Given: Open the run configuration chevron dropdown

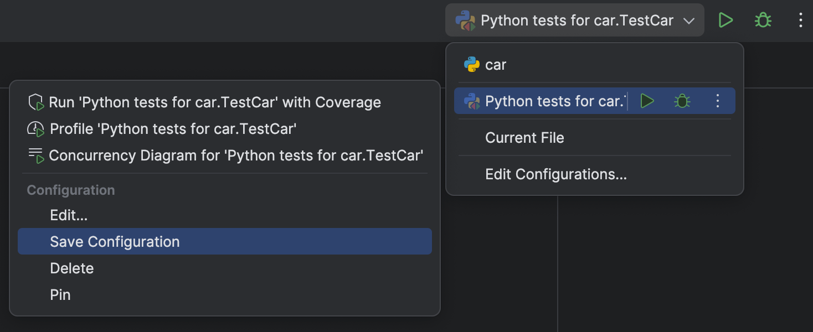Looking at the screenshot, I should 689,20.
